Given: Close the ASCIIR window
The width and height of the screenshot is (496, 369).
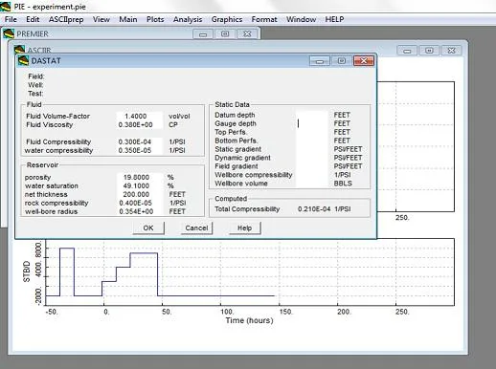Looking at the screenshot, I should (x=451, y=51).
